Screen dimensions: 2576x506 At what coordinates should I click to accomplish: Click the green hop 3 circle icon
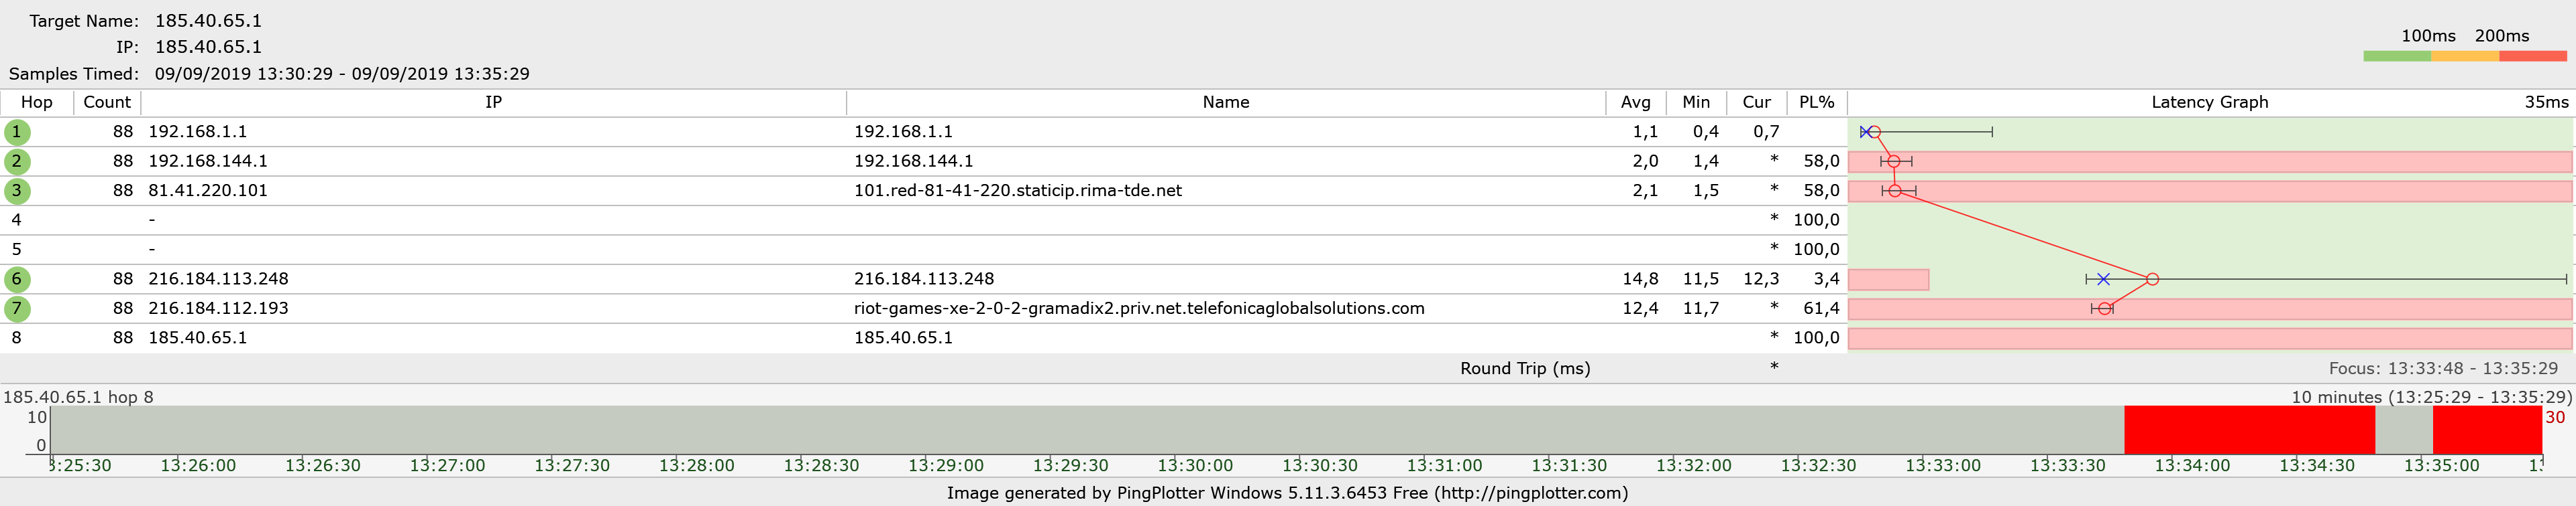[17, 191]
